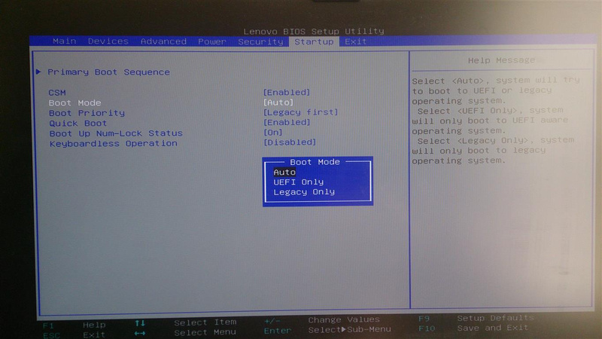Viewport: 602px width, 339px height.
Task: Click the +/- Change Values hint
Action: [322, 319]
